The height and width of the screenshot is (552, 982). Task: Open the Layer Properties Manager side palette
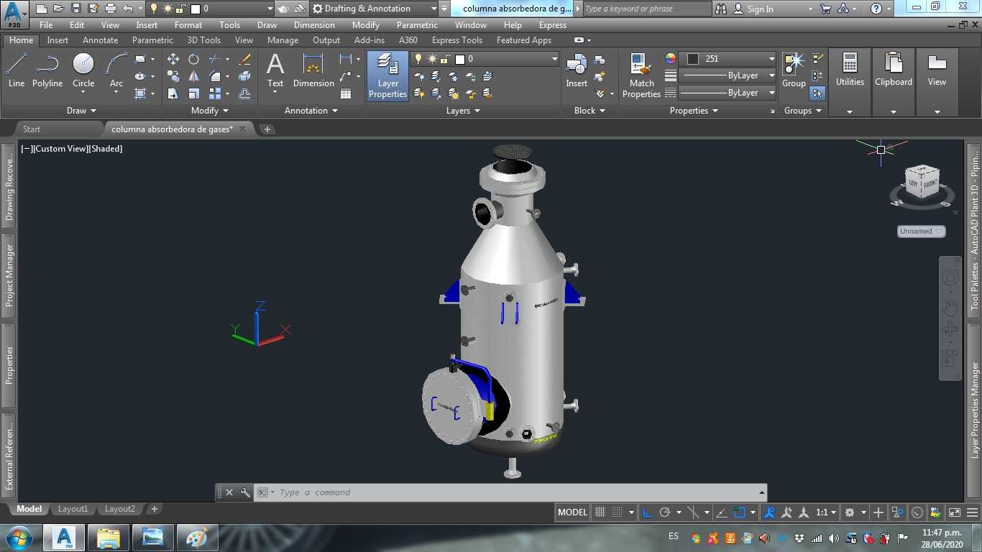click(x=975, y=410)
